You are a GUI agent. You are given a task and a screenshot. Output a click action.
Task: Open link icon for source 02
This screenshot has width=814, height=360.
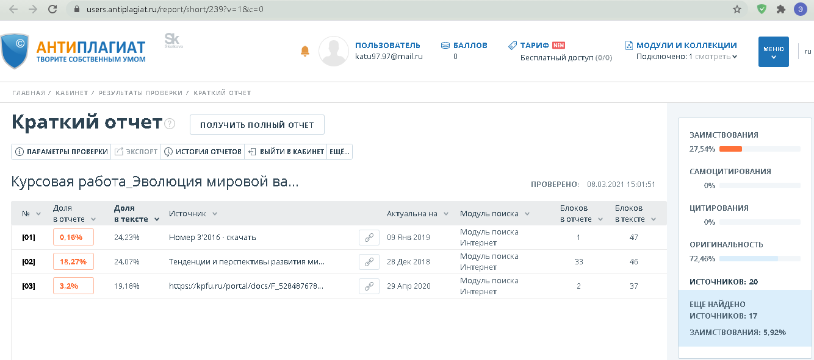(x=369, y=262)
